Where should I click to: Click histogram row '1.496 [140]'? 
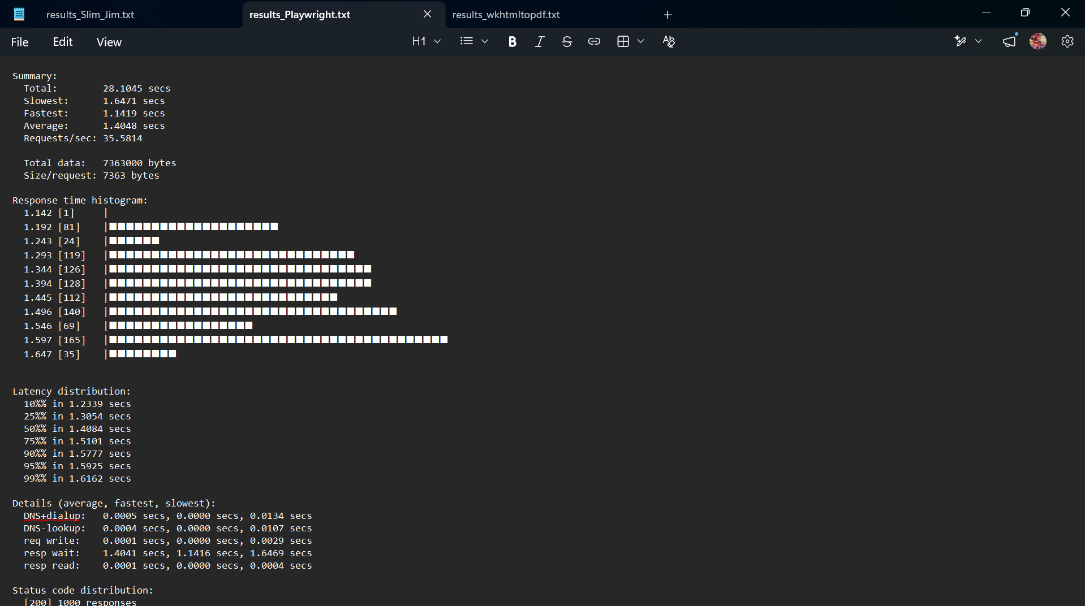click(210, 311)
